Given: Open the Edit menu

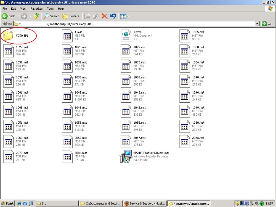Looking at the screenshot, I should point(13,9).
